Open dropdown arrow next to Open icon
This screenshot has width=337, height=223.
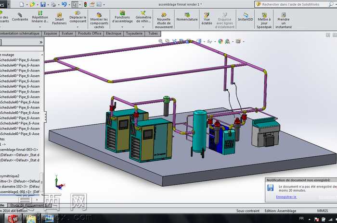(38, 4)
